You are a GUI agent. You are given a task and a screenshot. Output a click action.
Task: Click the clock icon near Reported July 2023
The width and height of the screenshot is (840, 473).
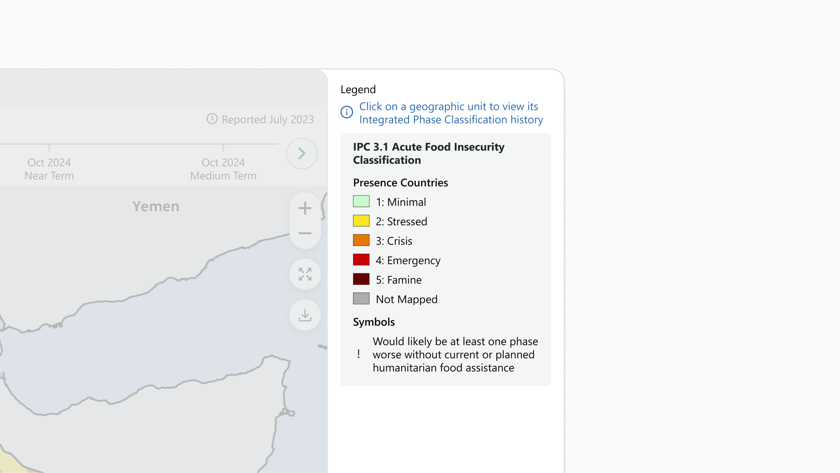point(212,119)
